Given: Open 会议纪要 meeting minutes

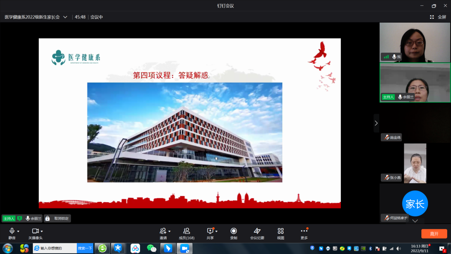Looking at the screenshot, I should point(257,231).
